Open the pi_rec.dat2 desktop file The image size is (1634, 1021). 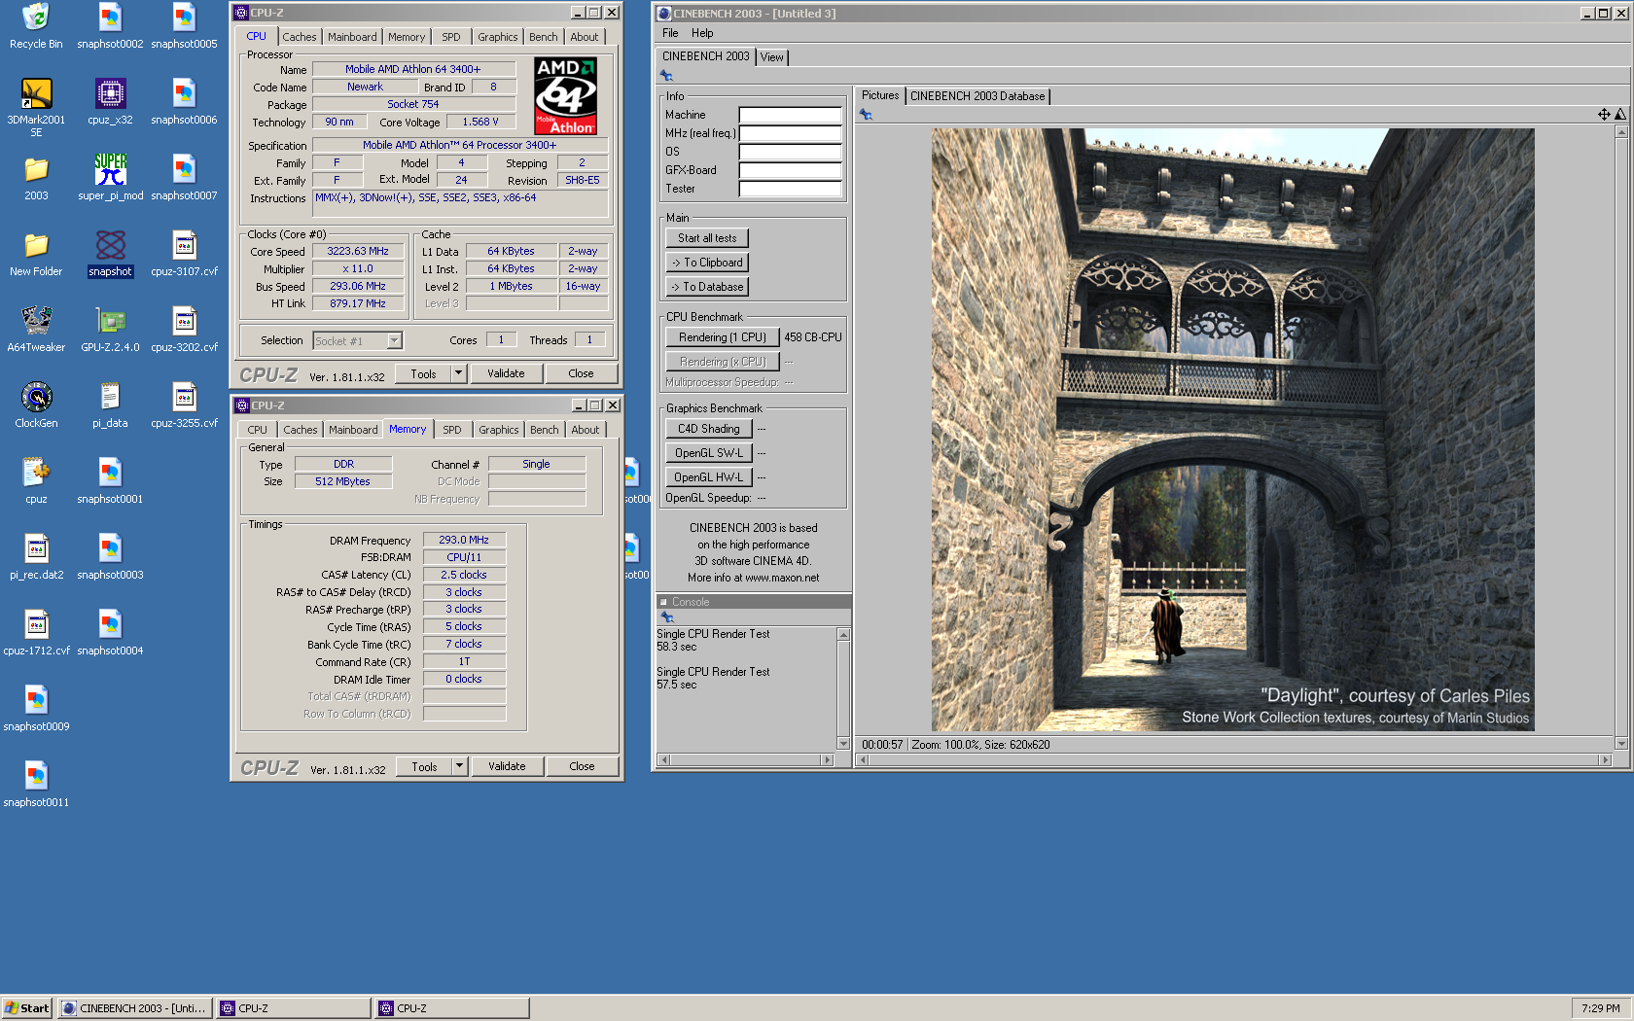click(x=36, y=557)
